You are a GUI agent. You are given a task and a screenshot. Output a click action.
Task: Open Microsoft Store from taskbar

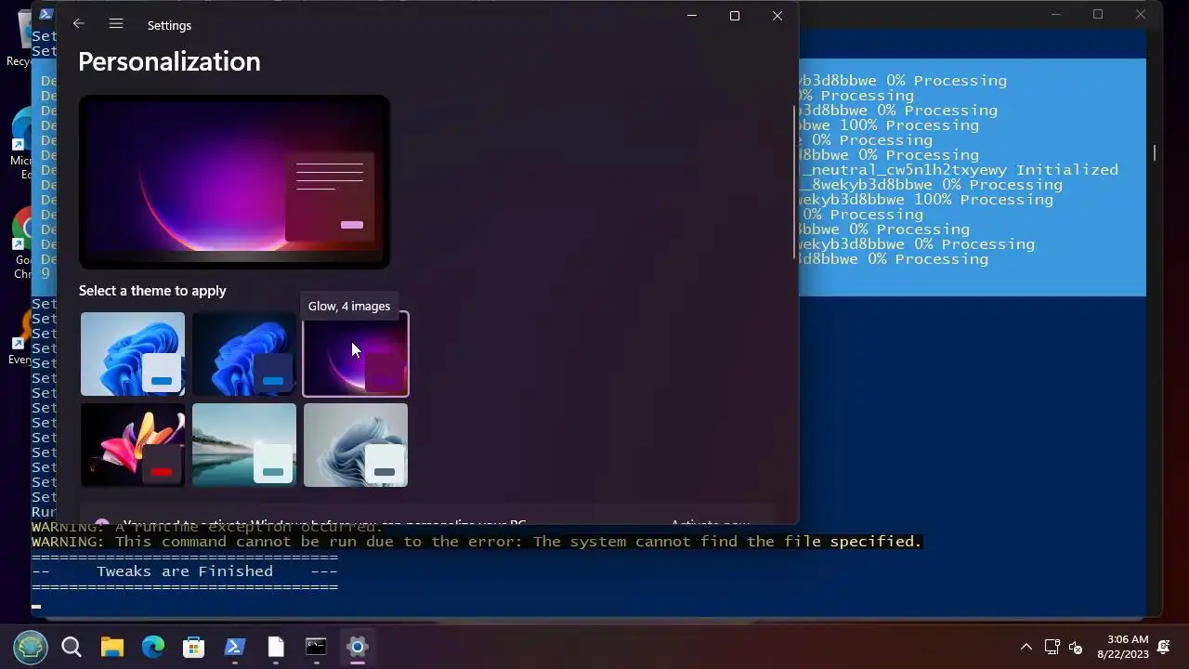[193, 647]
